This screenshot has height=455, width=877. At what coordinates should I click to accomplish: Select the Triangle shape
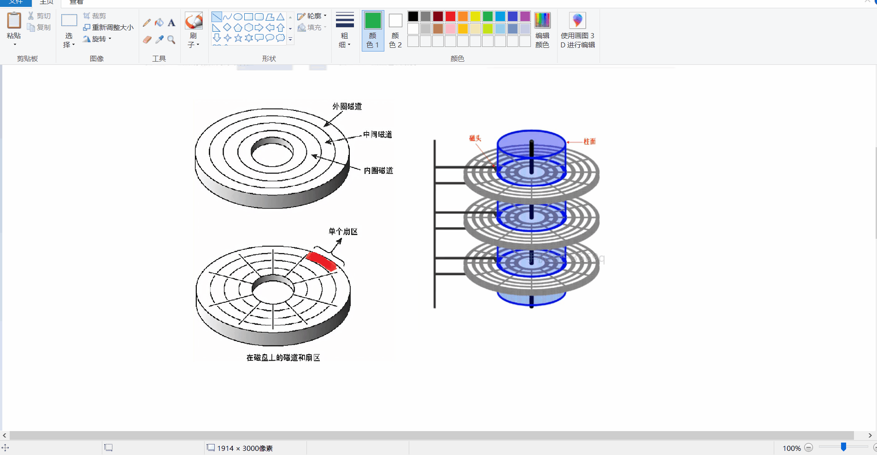(280, 17)
